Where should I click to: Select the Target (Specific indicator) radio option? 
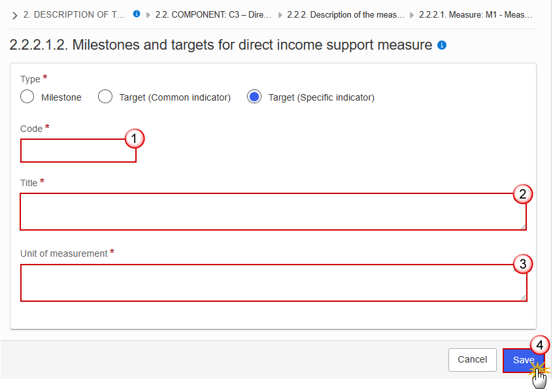[x=254, y=97]
